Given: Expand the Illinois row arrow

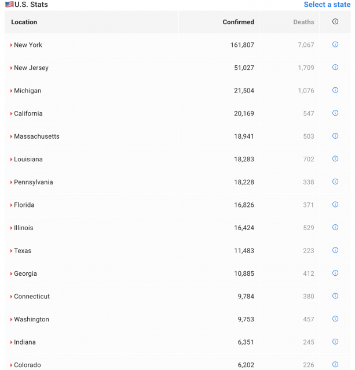Looking at the screenshot, I should pos(12,228).
